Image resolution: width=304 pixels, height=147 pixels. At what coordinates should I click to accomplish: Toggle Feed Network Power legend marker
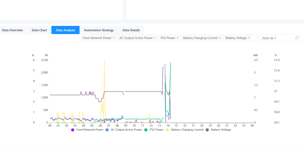pos(73,130)
